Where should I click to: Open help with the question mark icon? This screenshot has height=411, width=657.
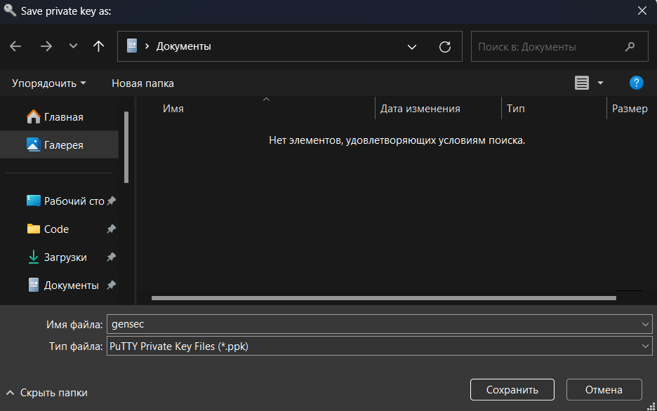click(636, 83)
